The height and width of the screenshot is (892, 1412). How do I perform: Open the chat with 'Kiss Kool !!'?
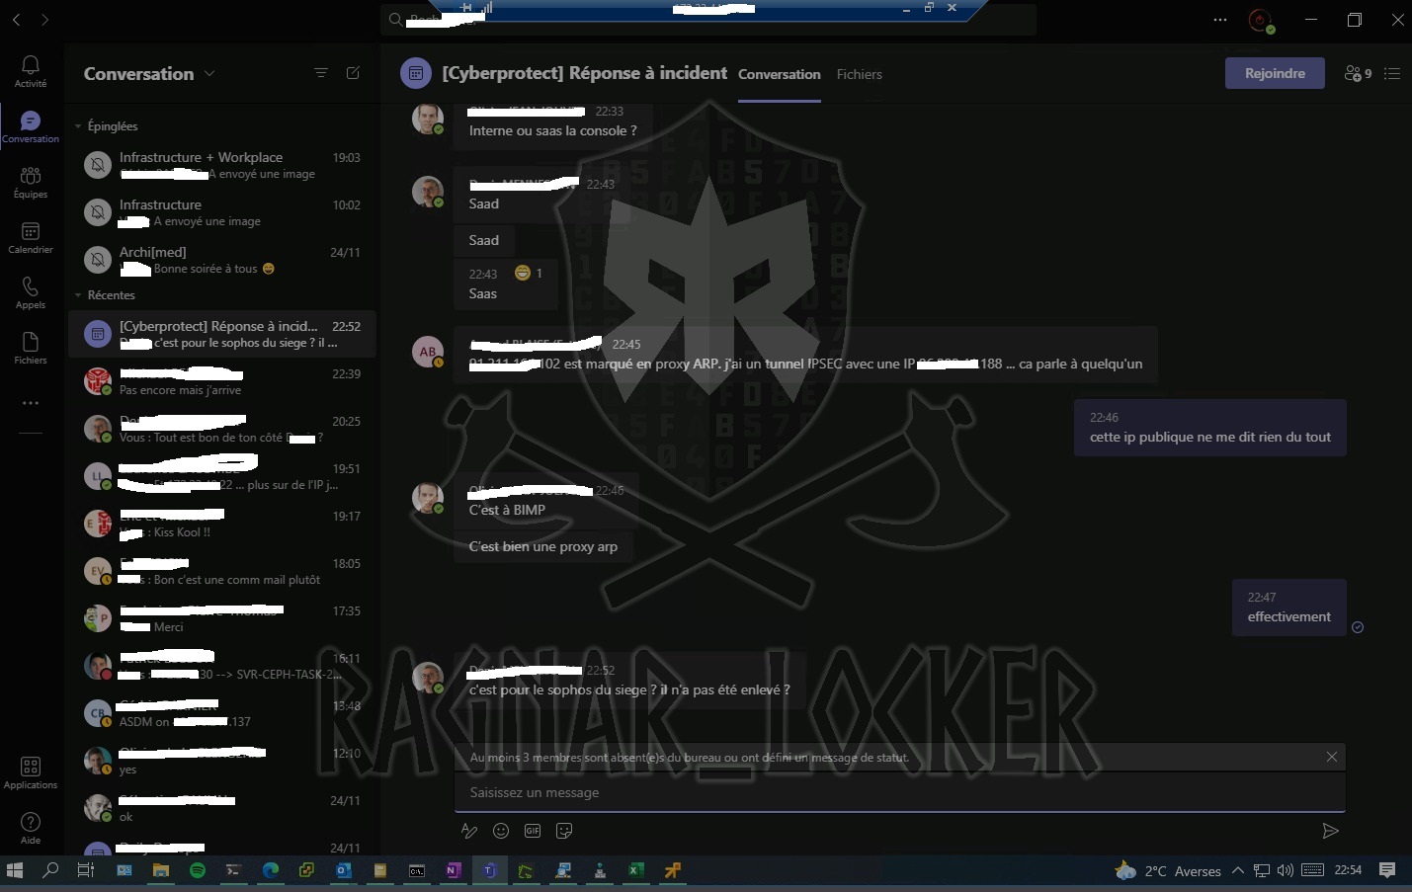coord(222,524)
